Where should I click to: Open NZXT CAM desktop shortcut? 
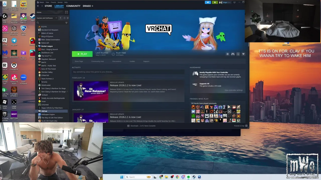pyautogui.click(x=14, y=115)
